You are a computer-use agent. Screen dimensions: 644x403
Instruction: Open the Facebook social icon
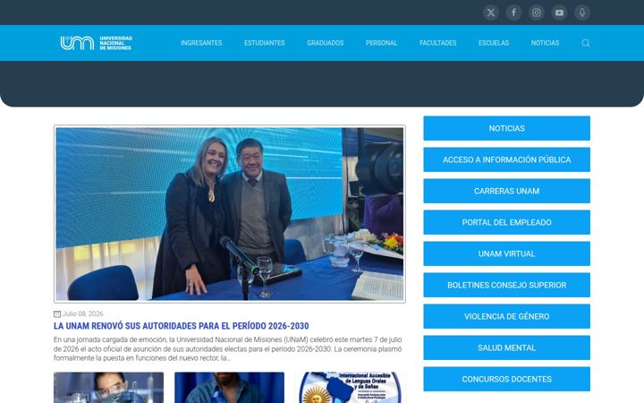pyautogui.click(x=513, y=13)
